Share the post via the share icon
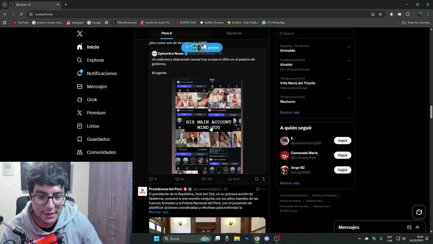 click(x=264, y=179)
